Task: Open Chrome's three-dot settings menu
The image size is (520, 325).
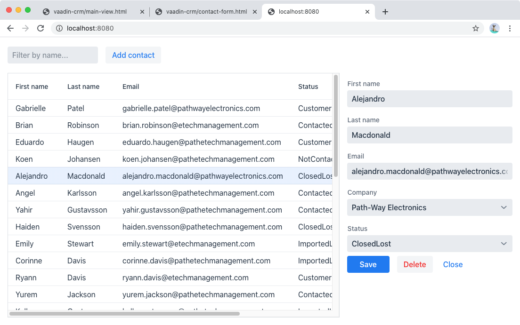Action: 510,28
